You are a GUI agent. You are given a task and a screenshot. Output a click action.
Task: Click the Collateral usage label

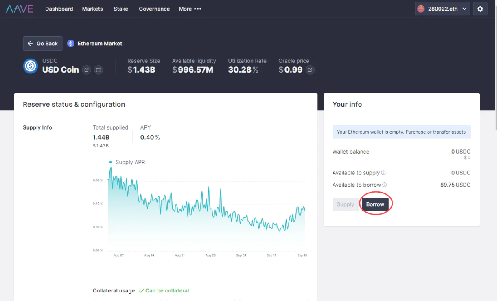tap(114, 291)
